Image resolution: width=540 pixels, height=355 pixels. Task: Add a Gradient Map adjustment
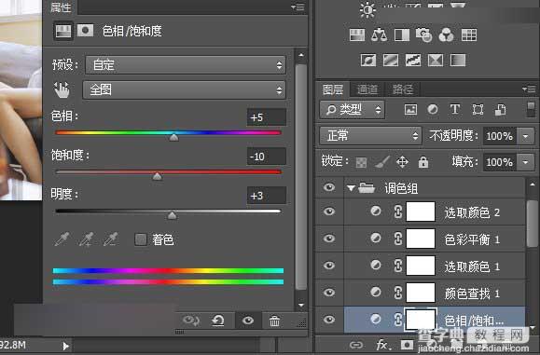point(458,61)
